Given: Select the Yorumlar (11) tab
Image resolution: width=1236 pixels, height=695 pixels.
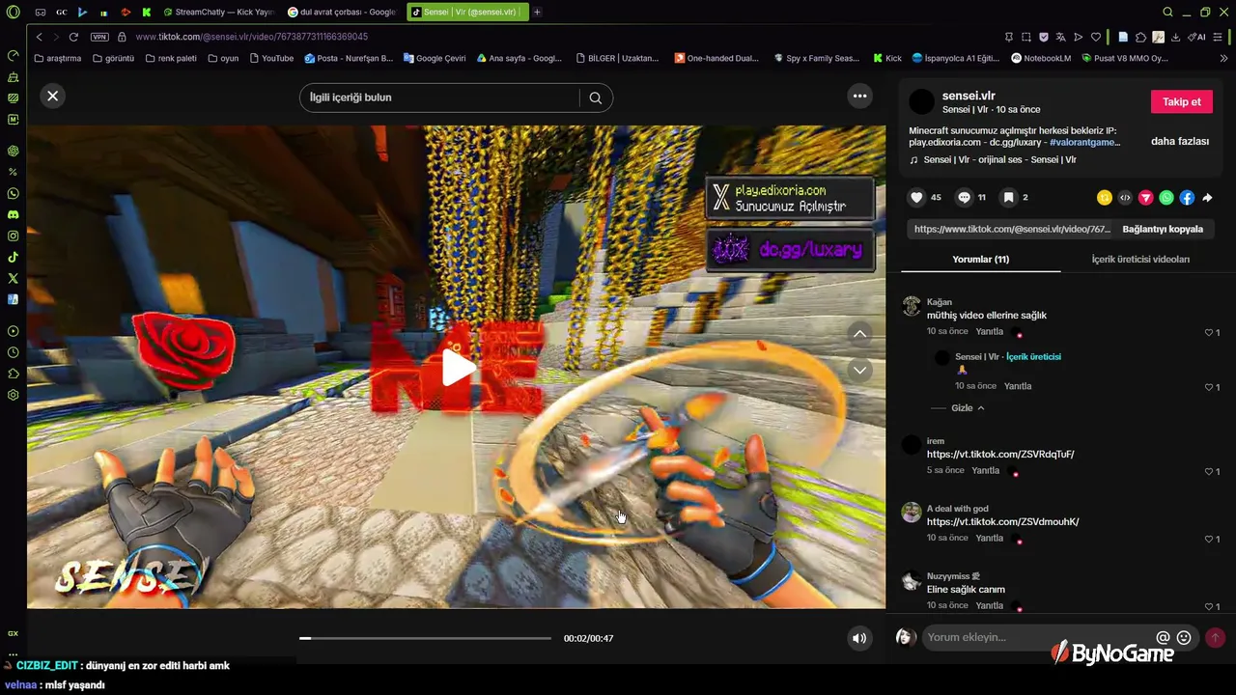Looking at the screenshot, I should (980, 259).
